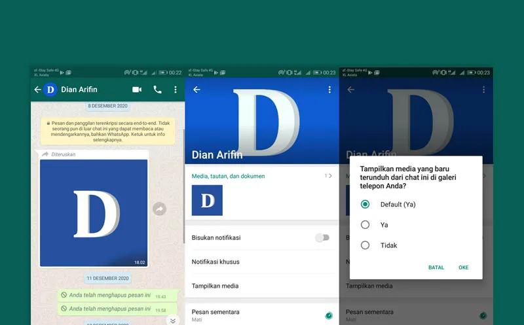524x325 pixels.
Task: Open the Notifikasi khusus setting
Action: click(x=216, y=262)
